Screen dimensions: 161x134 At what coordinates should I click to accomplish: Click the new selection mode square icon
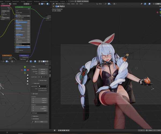[x=56, y=6]
